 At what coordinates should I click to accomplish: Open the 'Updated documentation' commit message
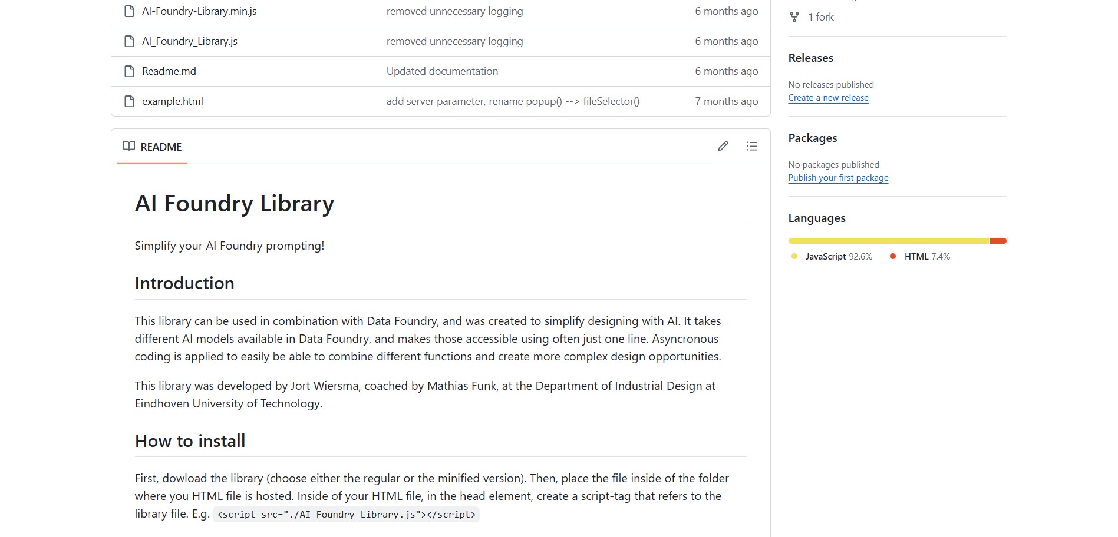point(442,71)
